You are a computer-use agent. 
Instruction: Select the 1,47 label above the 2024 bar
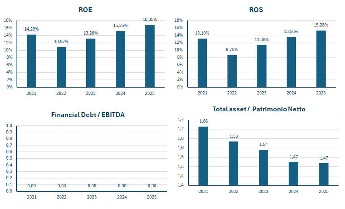[294, 157]
